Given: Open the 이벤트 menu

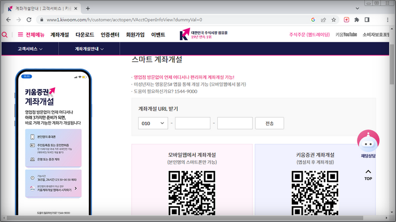Looking at the screenshot, I should point(158,35).
